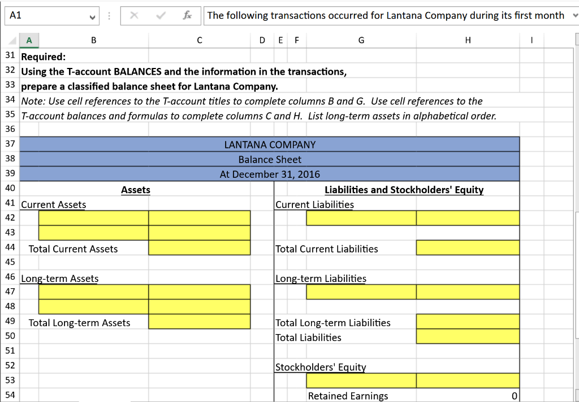Image resolution: width=579 pixels, height=402 pixels.
Task: Click the vertical scrollbar on the right
Action: [576, 170]
